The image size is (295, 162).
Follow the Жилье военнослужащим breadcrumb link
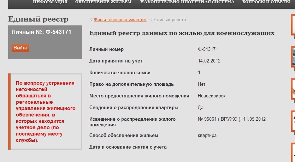pos(120,20)
